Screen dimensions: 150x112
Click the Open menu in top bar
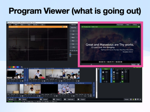point(22,25)
